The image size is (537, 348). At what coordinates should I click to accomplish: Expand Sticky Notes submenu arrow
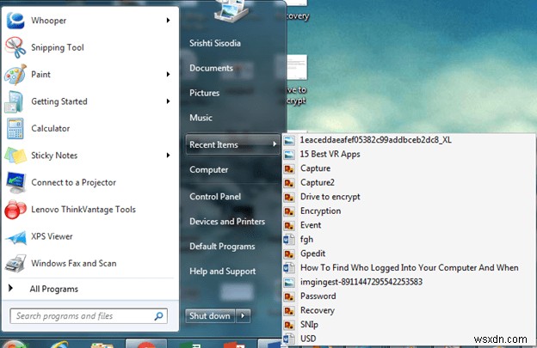[x=168, y=156]
